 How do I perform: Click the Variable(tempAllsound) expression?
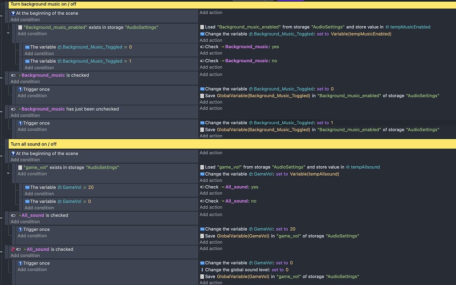tap(314, 174)
